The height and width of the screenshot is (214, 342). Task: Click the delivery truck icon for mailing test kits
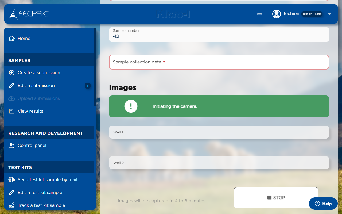click(x=12, y=179)
